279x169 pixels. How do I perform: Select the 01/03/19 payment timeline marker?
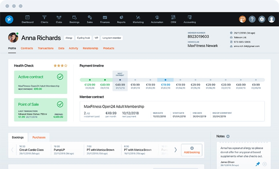click(165, 80)
